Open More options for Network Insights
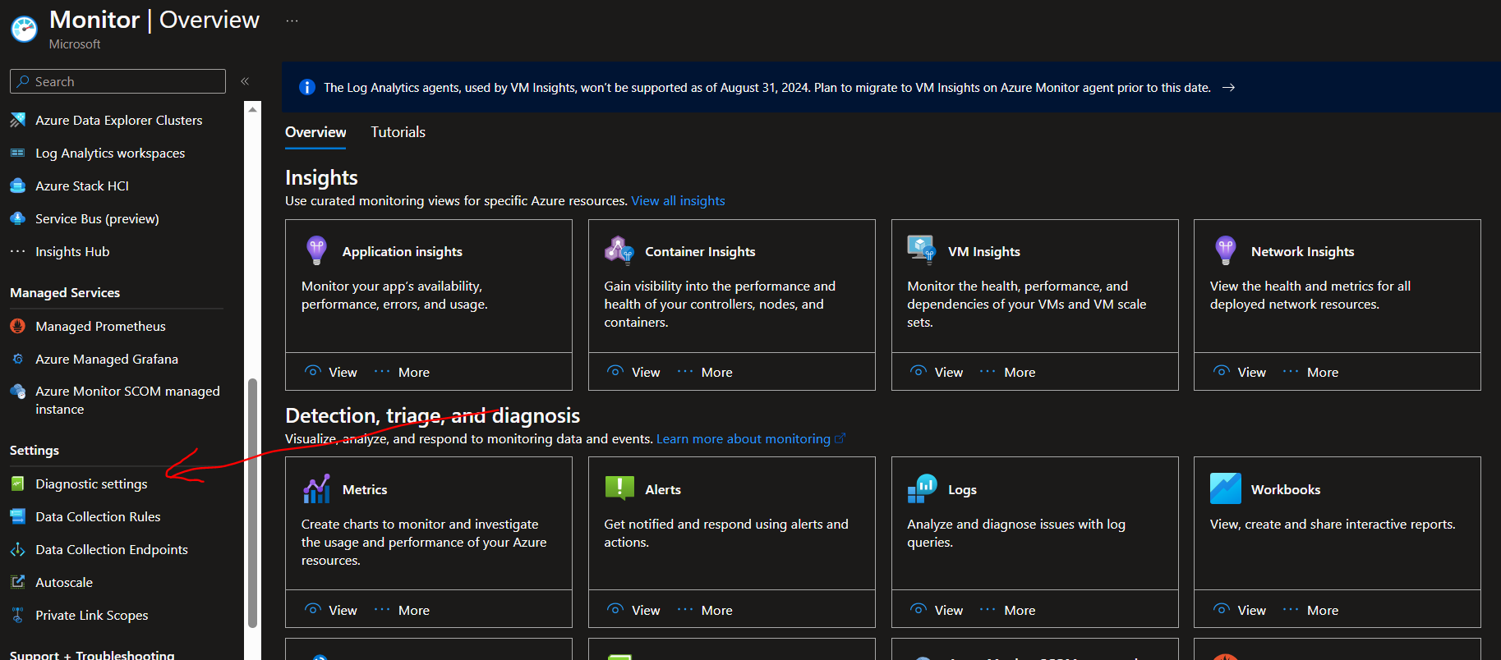Screen dimensions: 1501x660 tap(1311, 372)
